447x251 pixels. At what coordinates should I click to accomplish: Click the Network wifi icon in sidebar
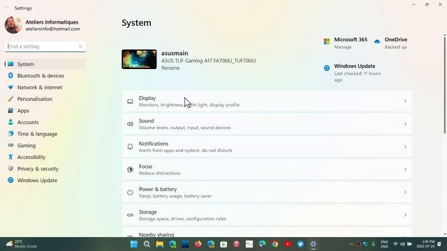pos(10,87)
